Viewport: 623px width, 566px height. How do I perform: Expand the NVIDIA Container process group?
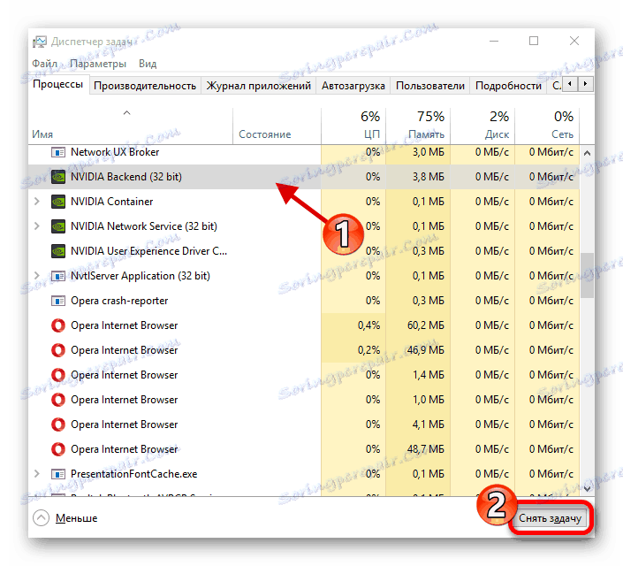[37, 202]
